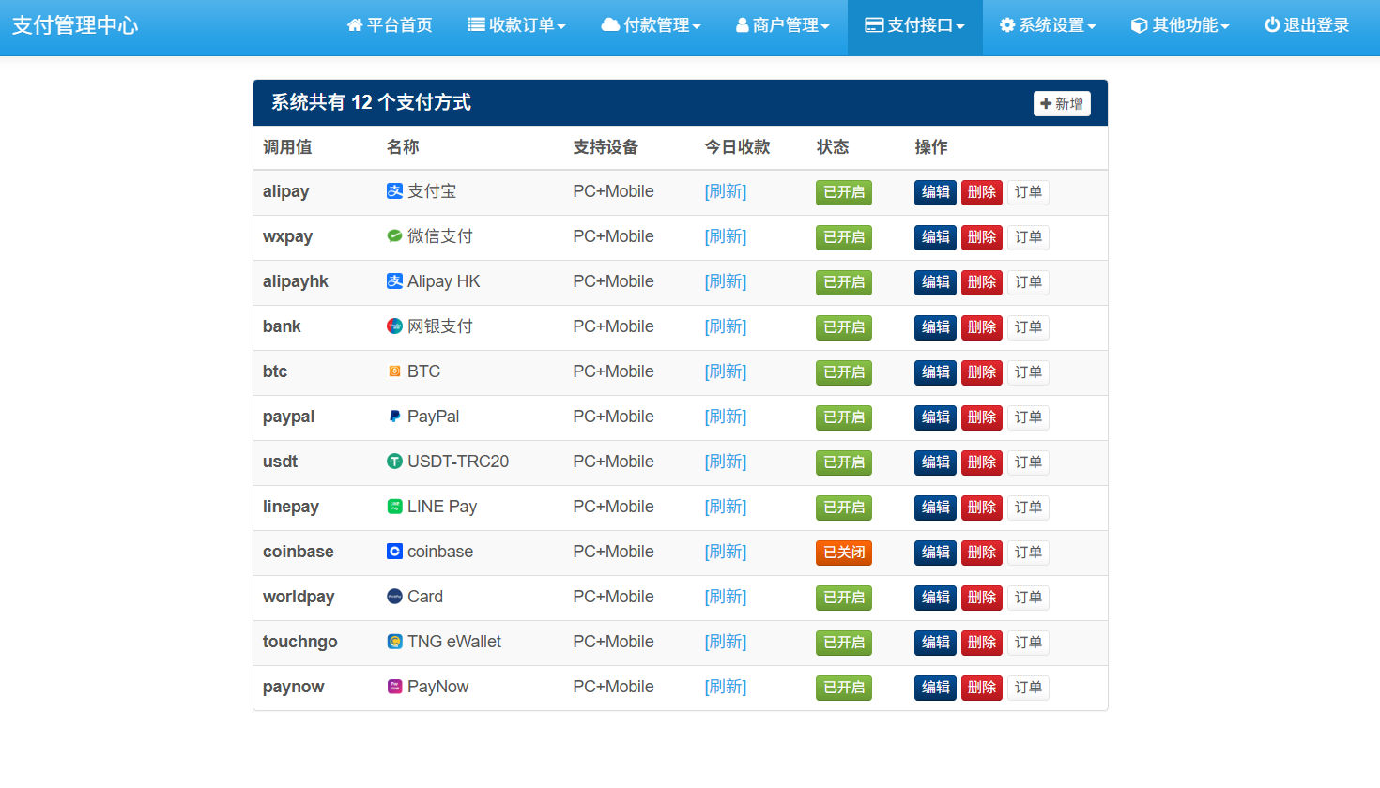The width and height of the screenshot is (1380, 788).
Task: Expand the 收款订单 dropdown menu
Action: (x=516, y=25)
